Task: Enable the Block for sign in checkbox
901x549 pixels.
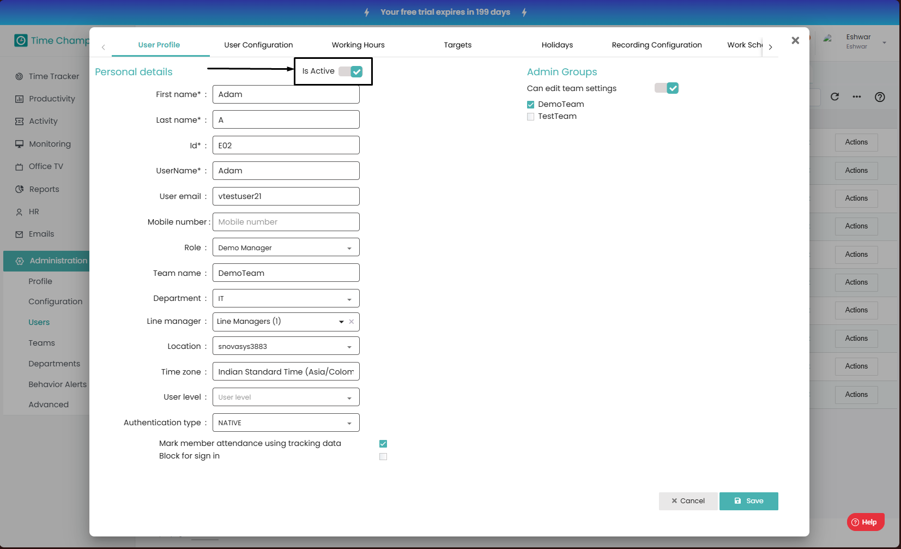Action: pos(383,457)
